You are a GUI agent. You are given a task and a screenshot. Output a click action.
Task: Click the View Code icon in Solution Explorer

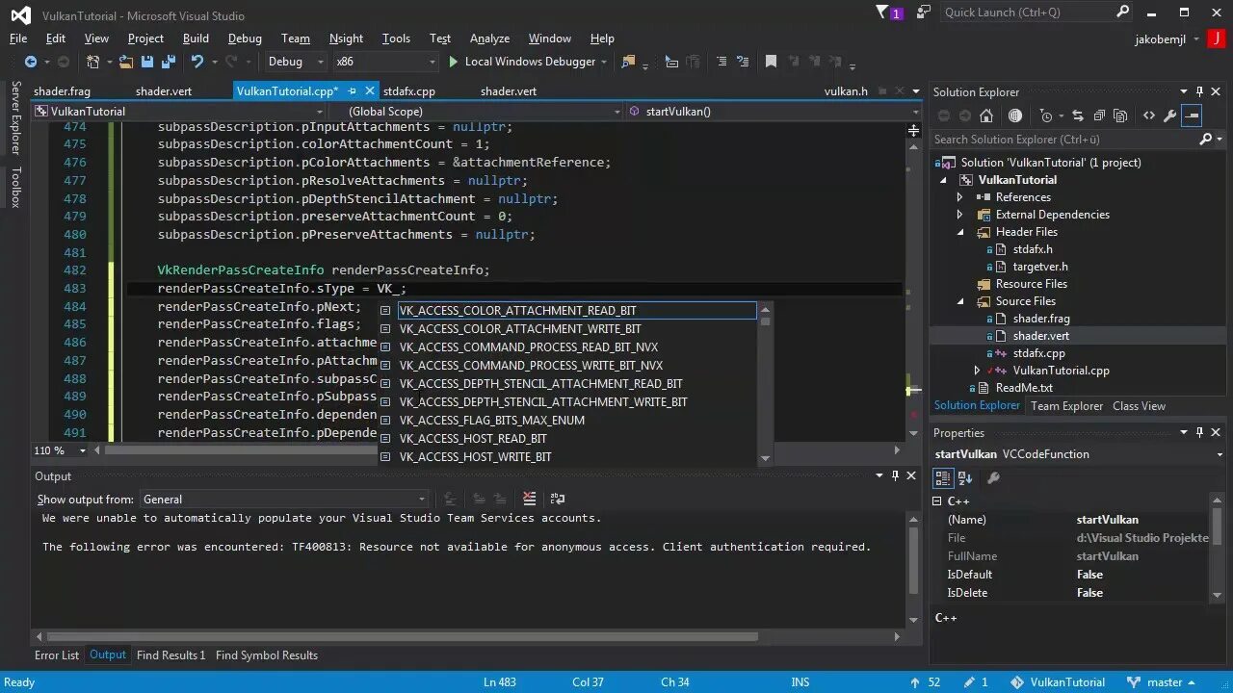(x=1148, y=115)
